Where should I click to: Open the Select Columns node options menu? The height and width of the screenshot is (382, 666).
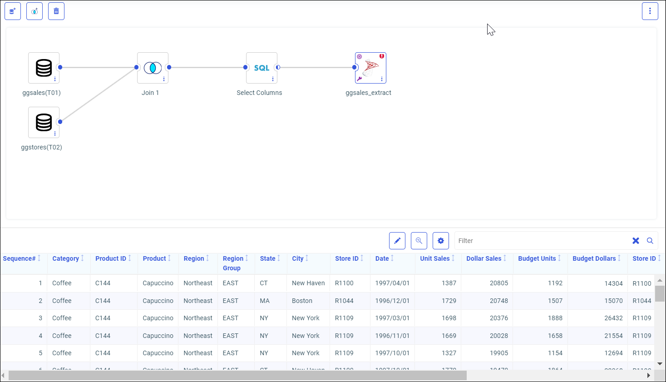[273, 79]
